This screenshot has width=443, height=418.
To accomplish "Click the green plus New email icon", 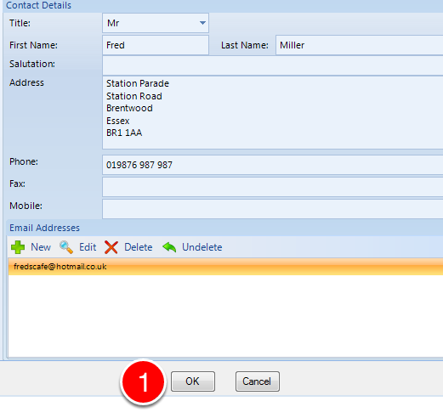I will pos(18,247).
